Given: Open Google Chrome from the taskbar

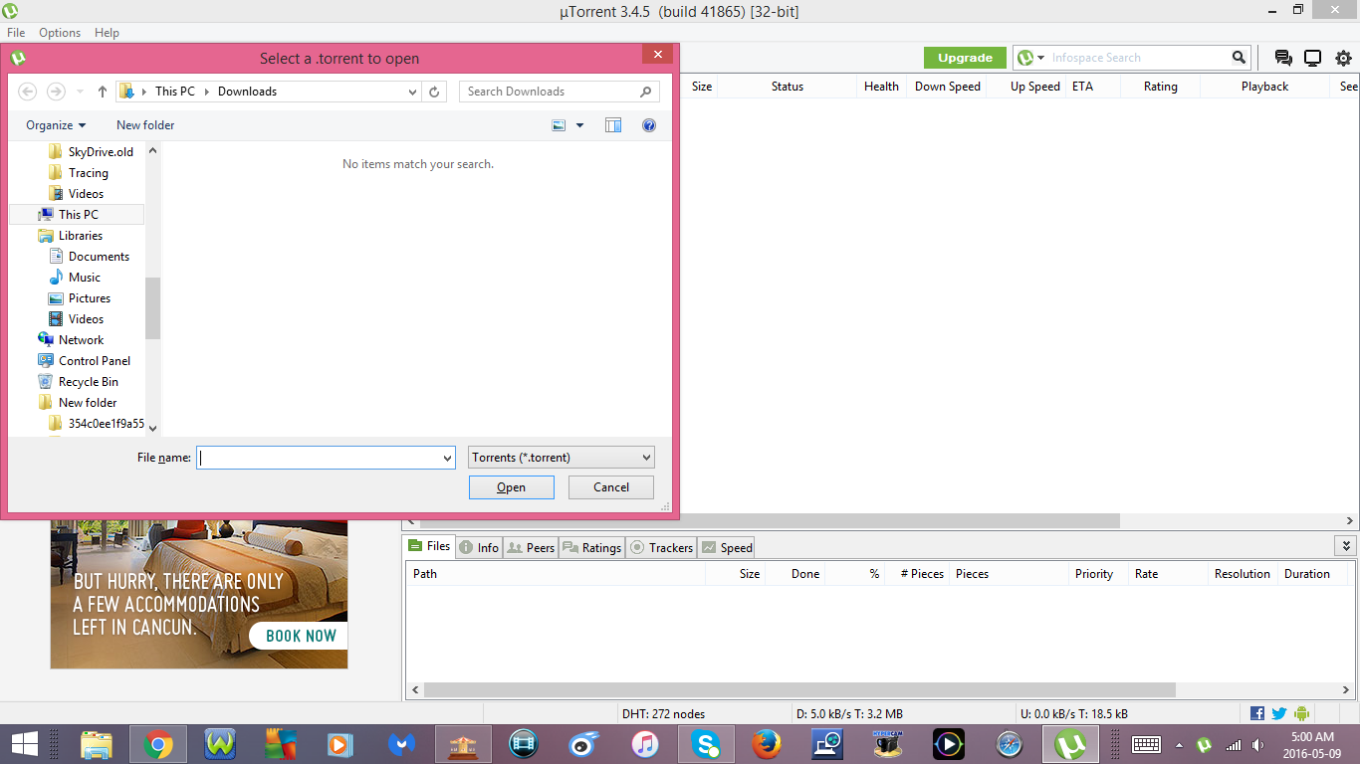Looking at the screenshot, I should [157, 744].
